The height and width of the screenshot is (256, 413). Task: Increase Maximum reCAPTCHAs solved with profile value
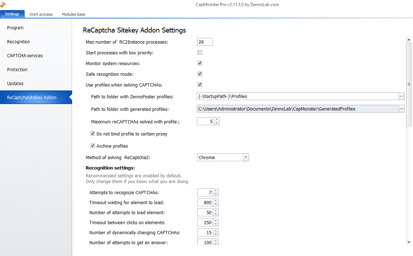(217, 120)
